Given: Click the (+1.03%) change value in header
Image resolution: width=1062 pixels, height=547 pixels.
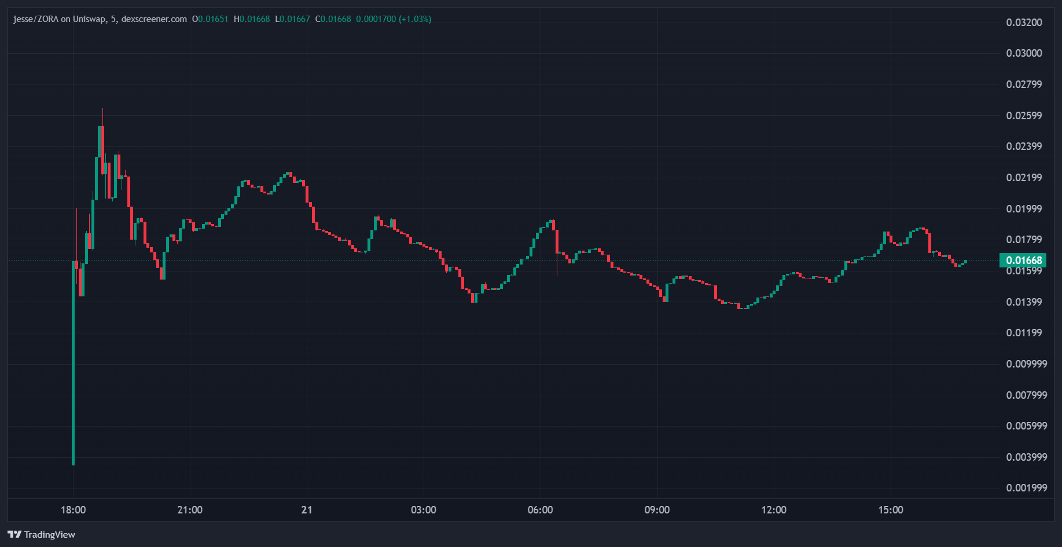Looking at the screenshot, I should pyautogui.click(x=415, y=19).
